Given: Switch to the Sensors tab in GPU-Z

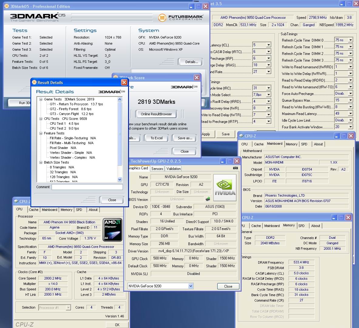Looking at the screenshot, I should click(157, 169).
